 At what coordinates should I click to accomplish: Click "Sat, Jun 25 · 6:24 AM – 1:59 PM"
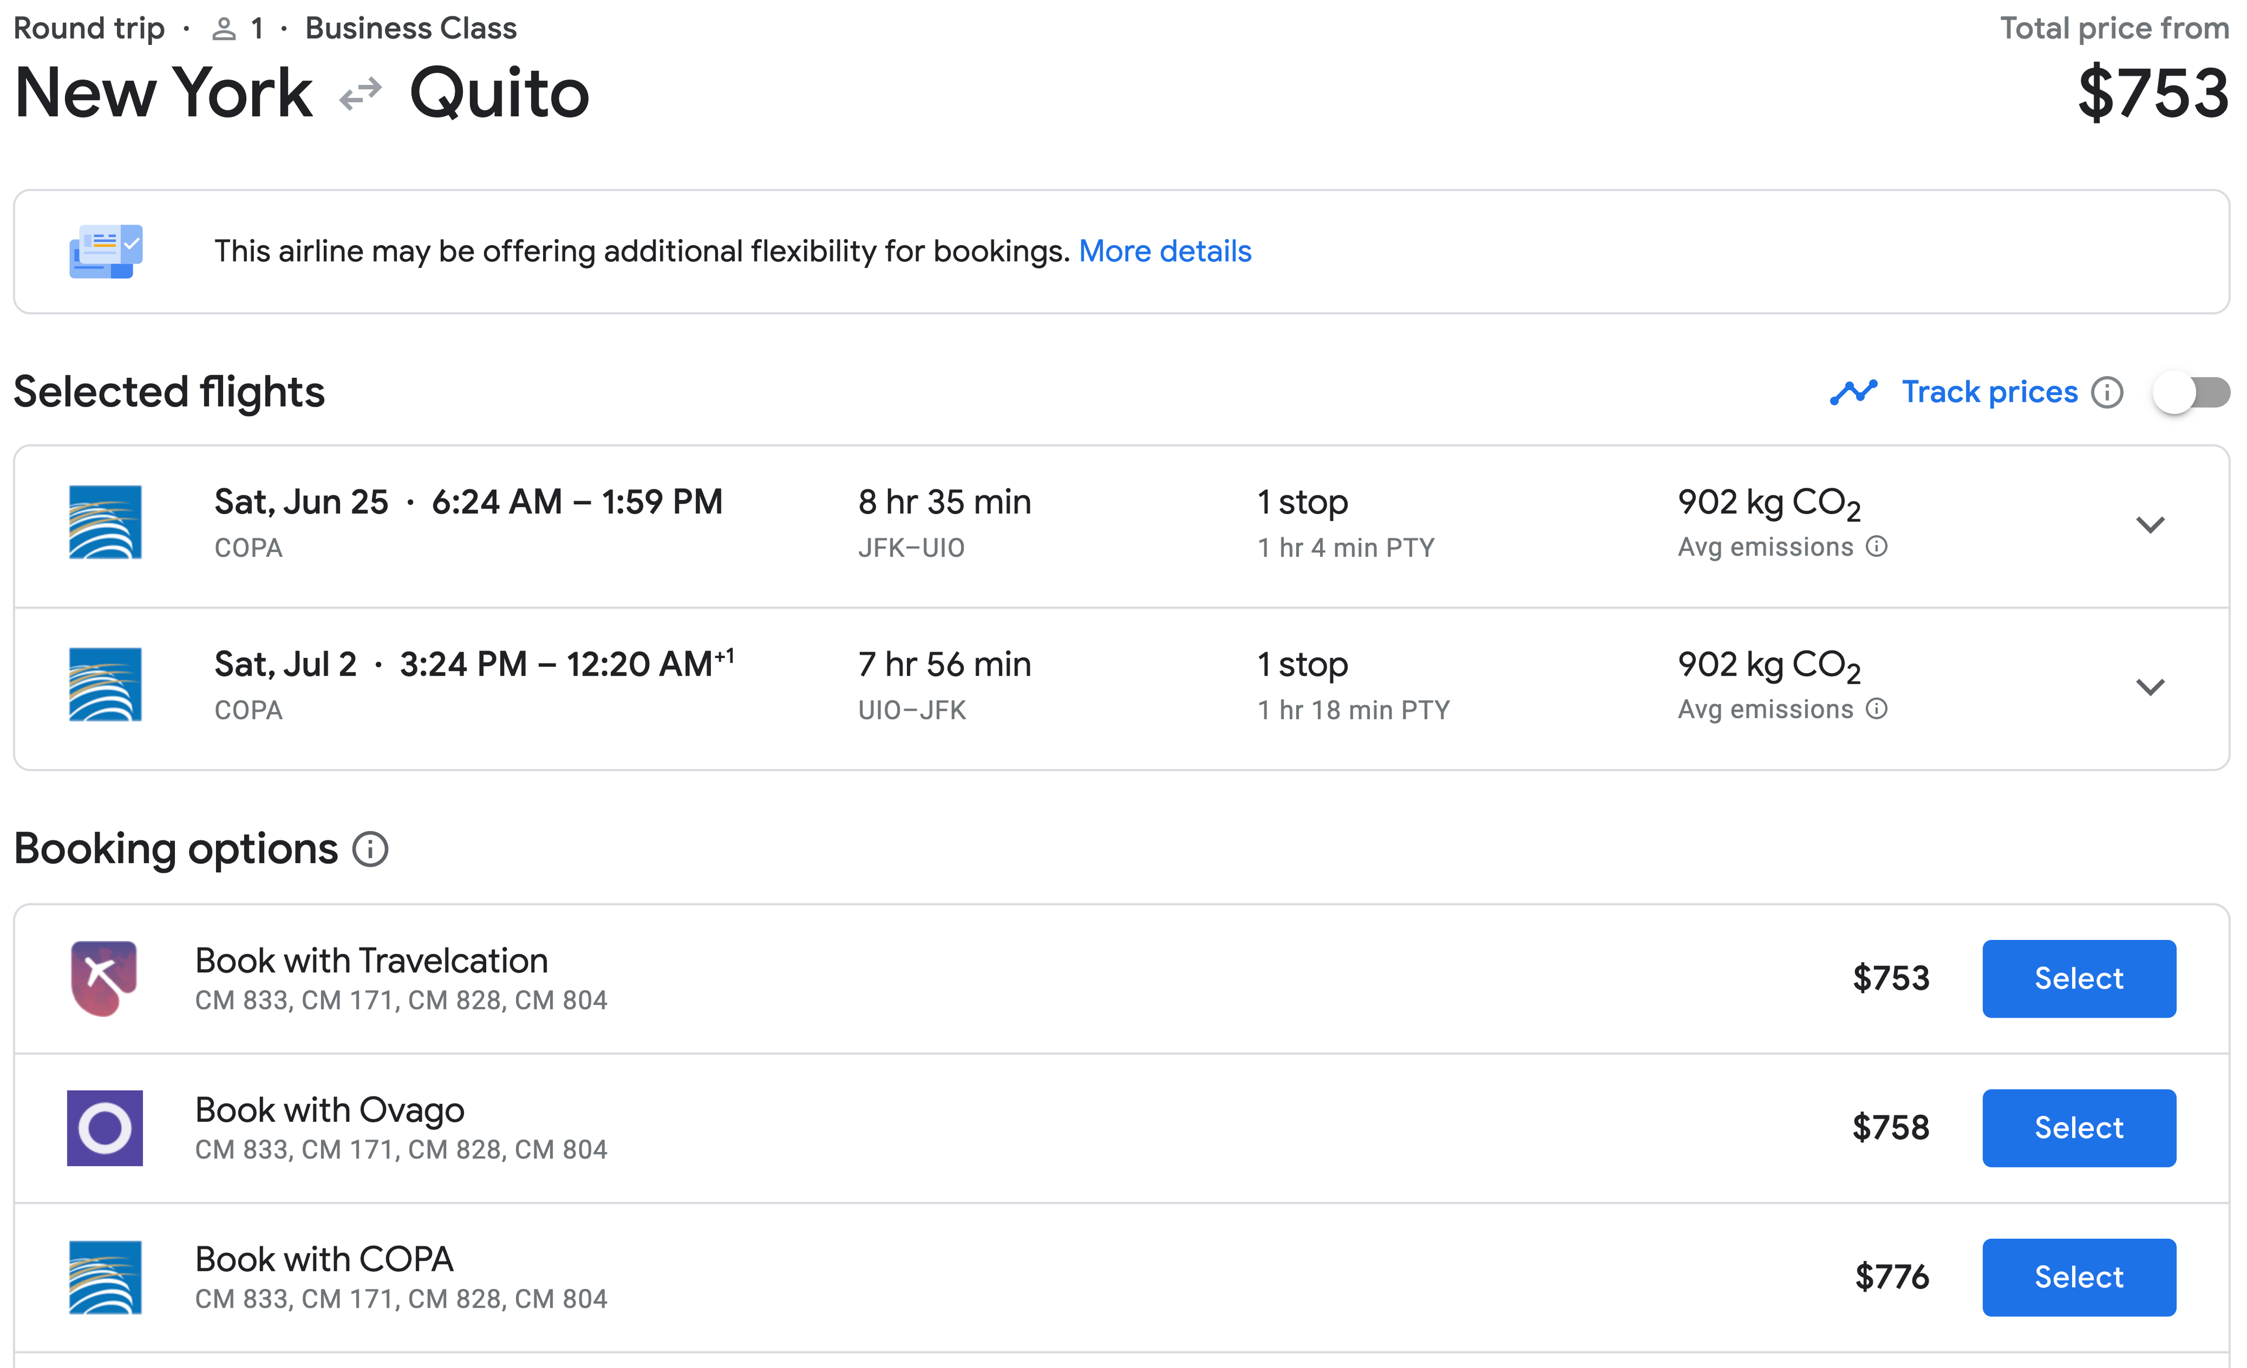[x=468, y=502]
